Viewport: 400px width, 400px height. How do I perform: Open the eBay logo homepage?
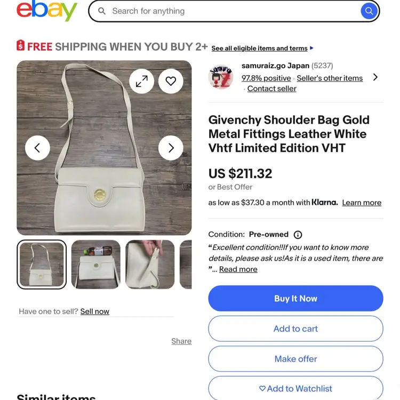pos(47,11)
